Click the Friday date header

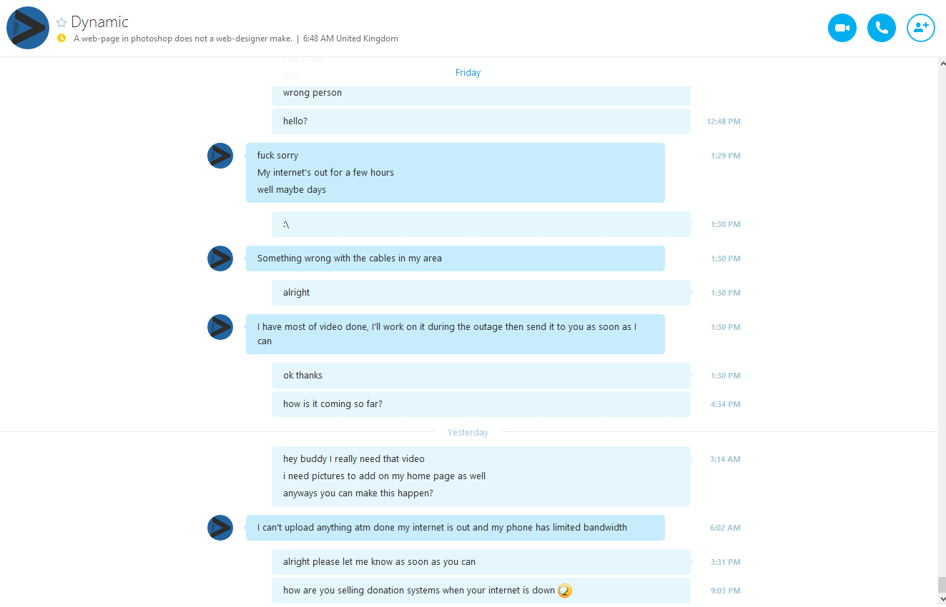[468, 73]
